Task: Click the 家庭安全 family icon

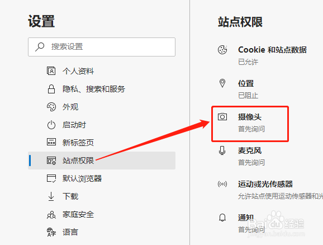Action: point(51,214)
